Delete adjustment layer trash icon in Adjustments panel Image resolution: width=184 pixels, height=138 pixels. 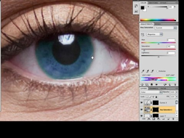175,85
